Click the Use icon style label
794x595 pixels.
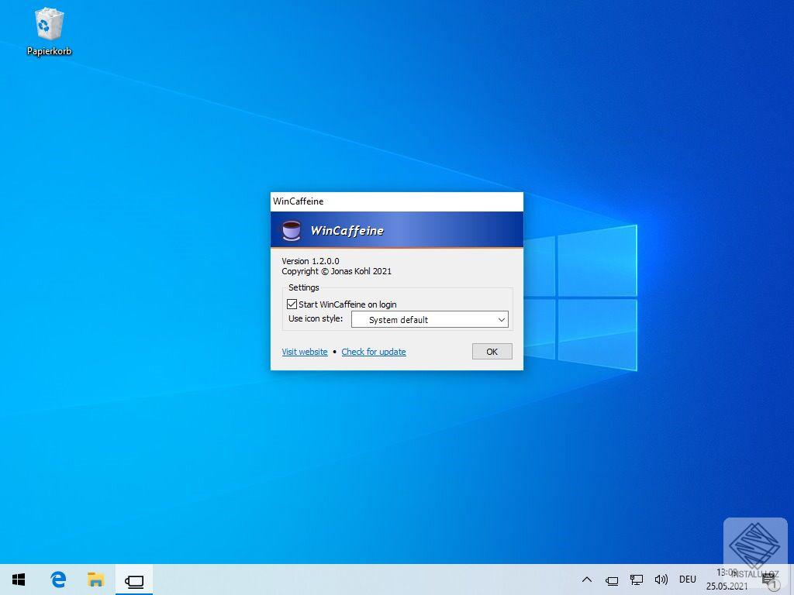click(316, 318)
